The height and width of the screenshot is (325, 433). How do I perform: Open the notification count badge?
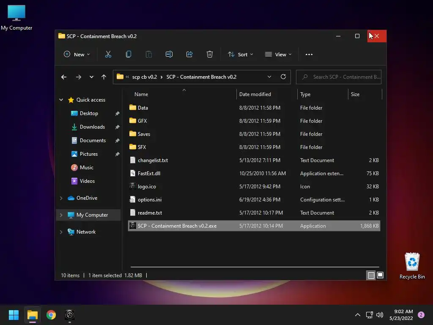[x=421, y=315]
